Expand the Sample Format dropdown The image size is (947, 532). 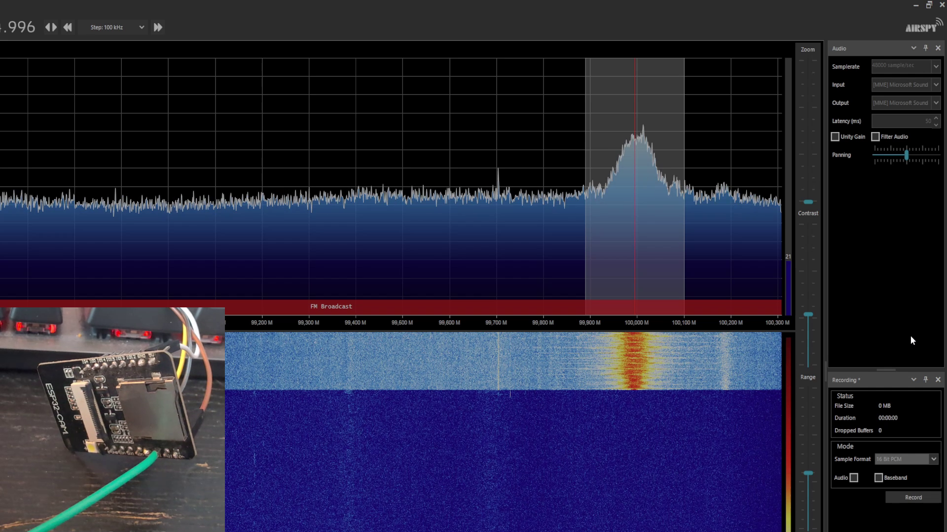[x=933, y=459]
